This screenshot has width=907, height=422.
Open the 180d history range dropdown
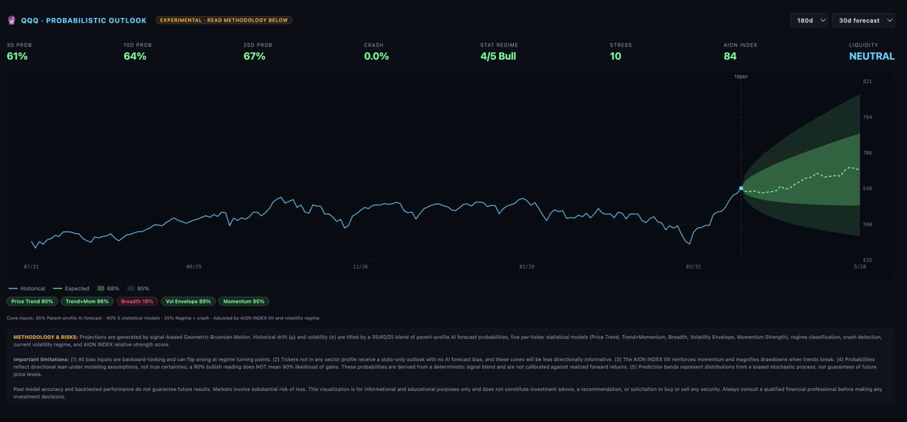point(809,20)
